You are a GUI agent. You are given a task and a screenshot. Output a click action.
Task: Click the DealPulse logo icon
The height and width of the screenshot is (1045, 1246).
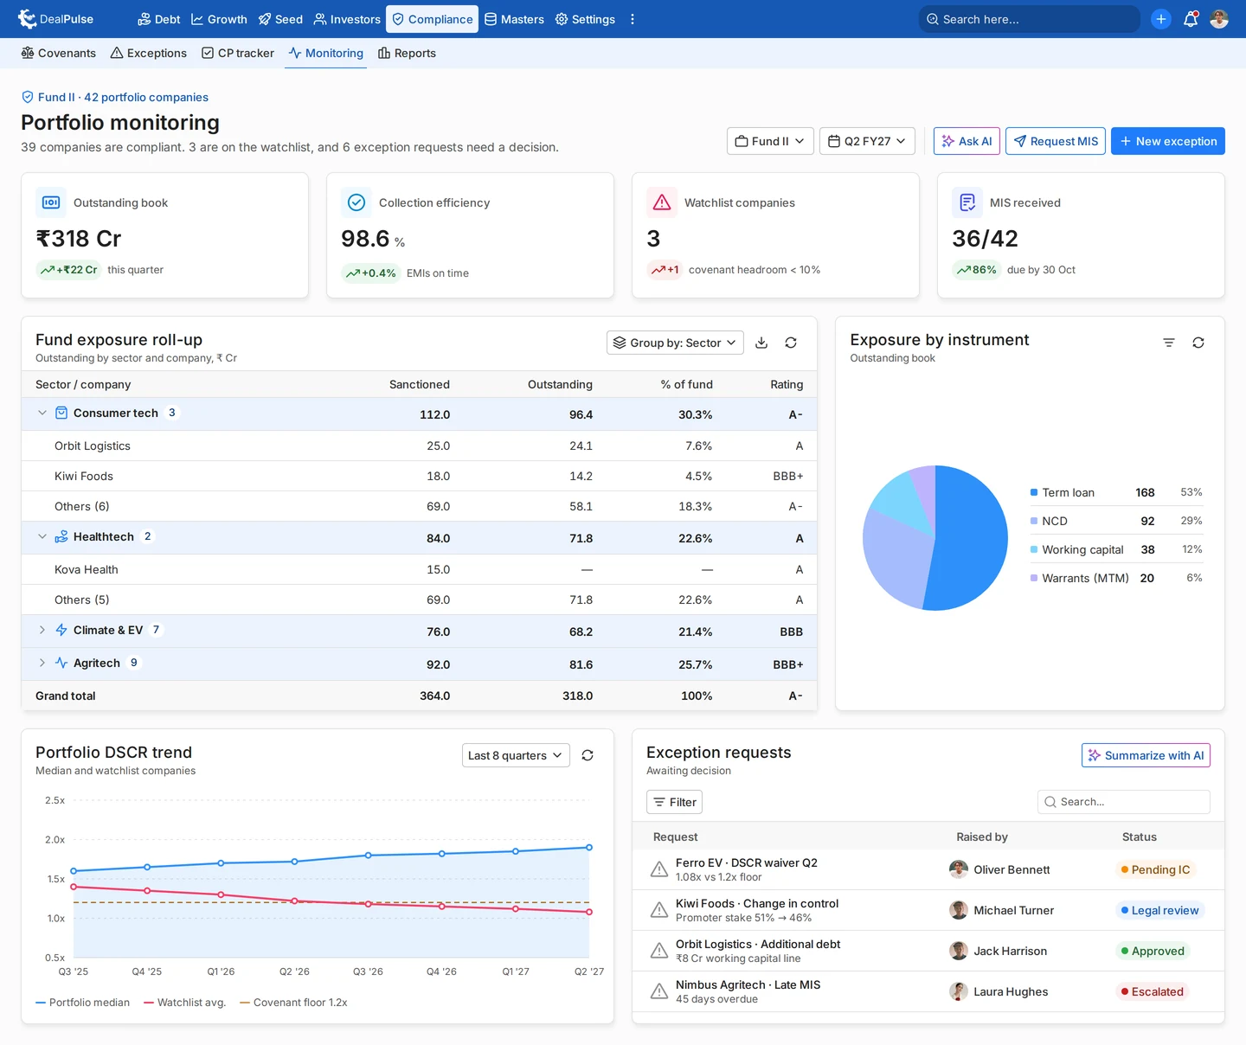27,19
